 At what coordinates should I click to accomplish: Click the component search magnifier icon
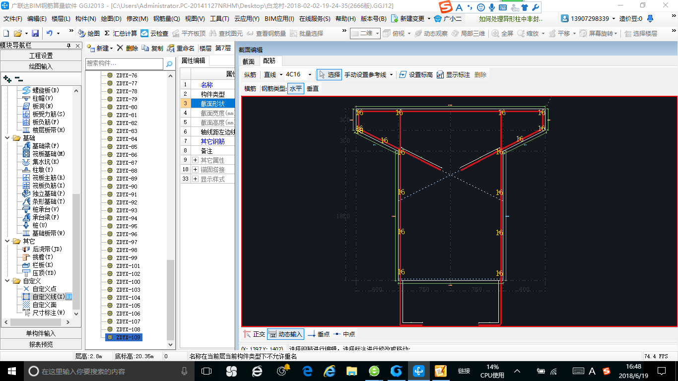(169, 64)
